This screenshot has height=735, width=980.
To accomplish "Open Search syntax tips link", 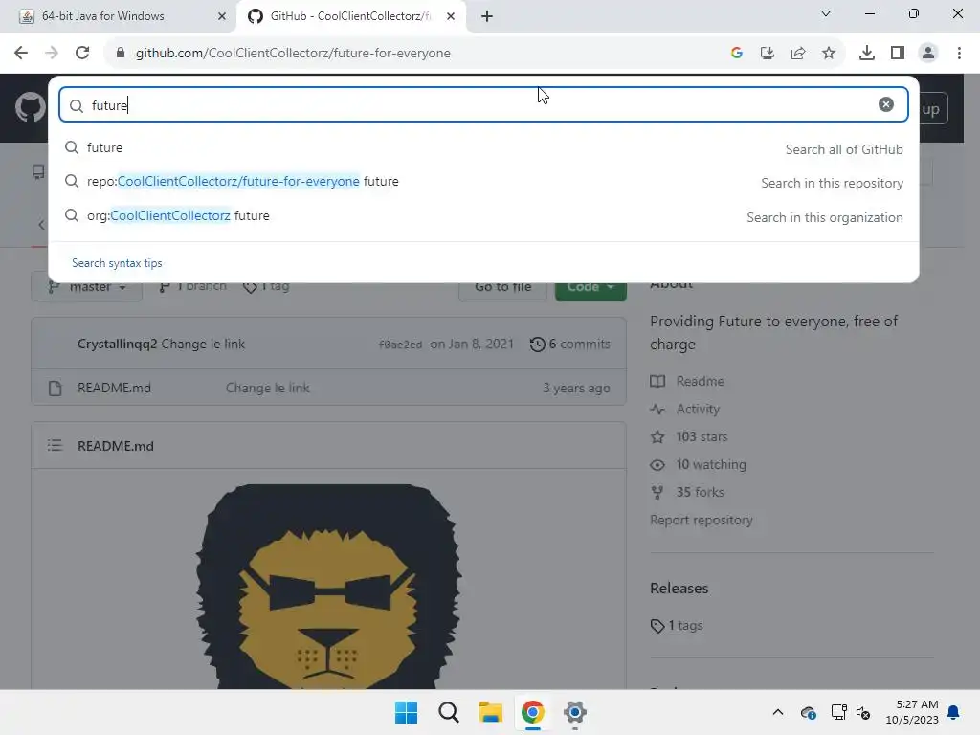I will pyautogui.click(x=117, y=263).
